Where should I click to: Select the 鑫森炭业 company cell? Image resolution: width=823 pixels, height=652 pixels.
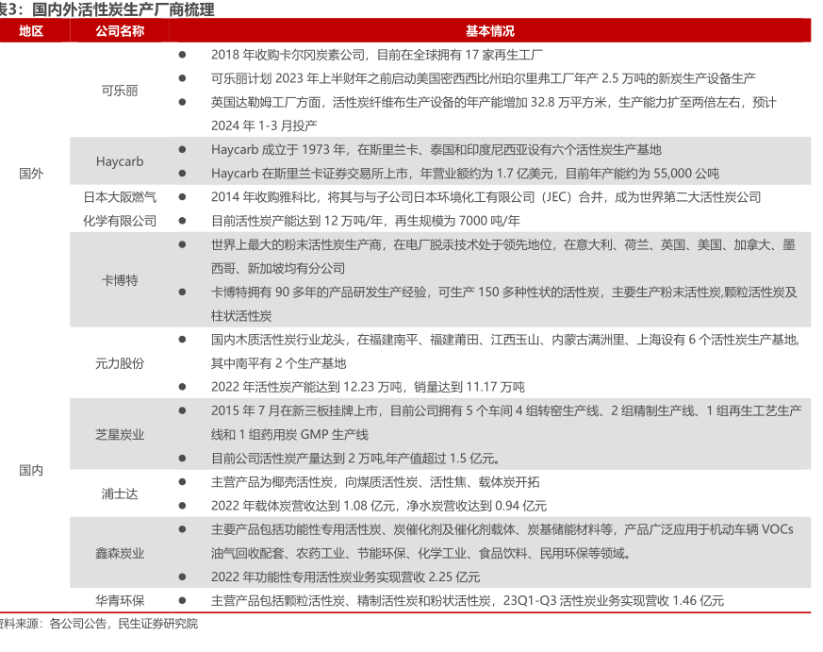[x=120, y=553]
